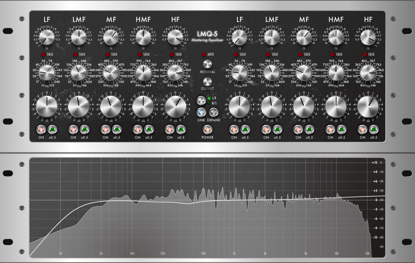Click the right channel HF Q knob
Image resolution: width=415 pixels, height=263 pixels.
tap(368, 37)
